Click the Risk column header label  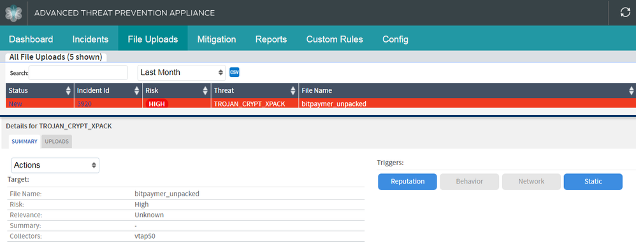(x=152, y=91)
